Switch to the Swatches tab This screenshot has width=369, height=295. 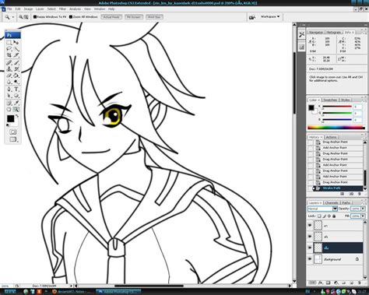(x=330, y=100)
